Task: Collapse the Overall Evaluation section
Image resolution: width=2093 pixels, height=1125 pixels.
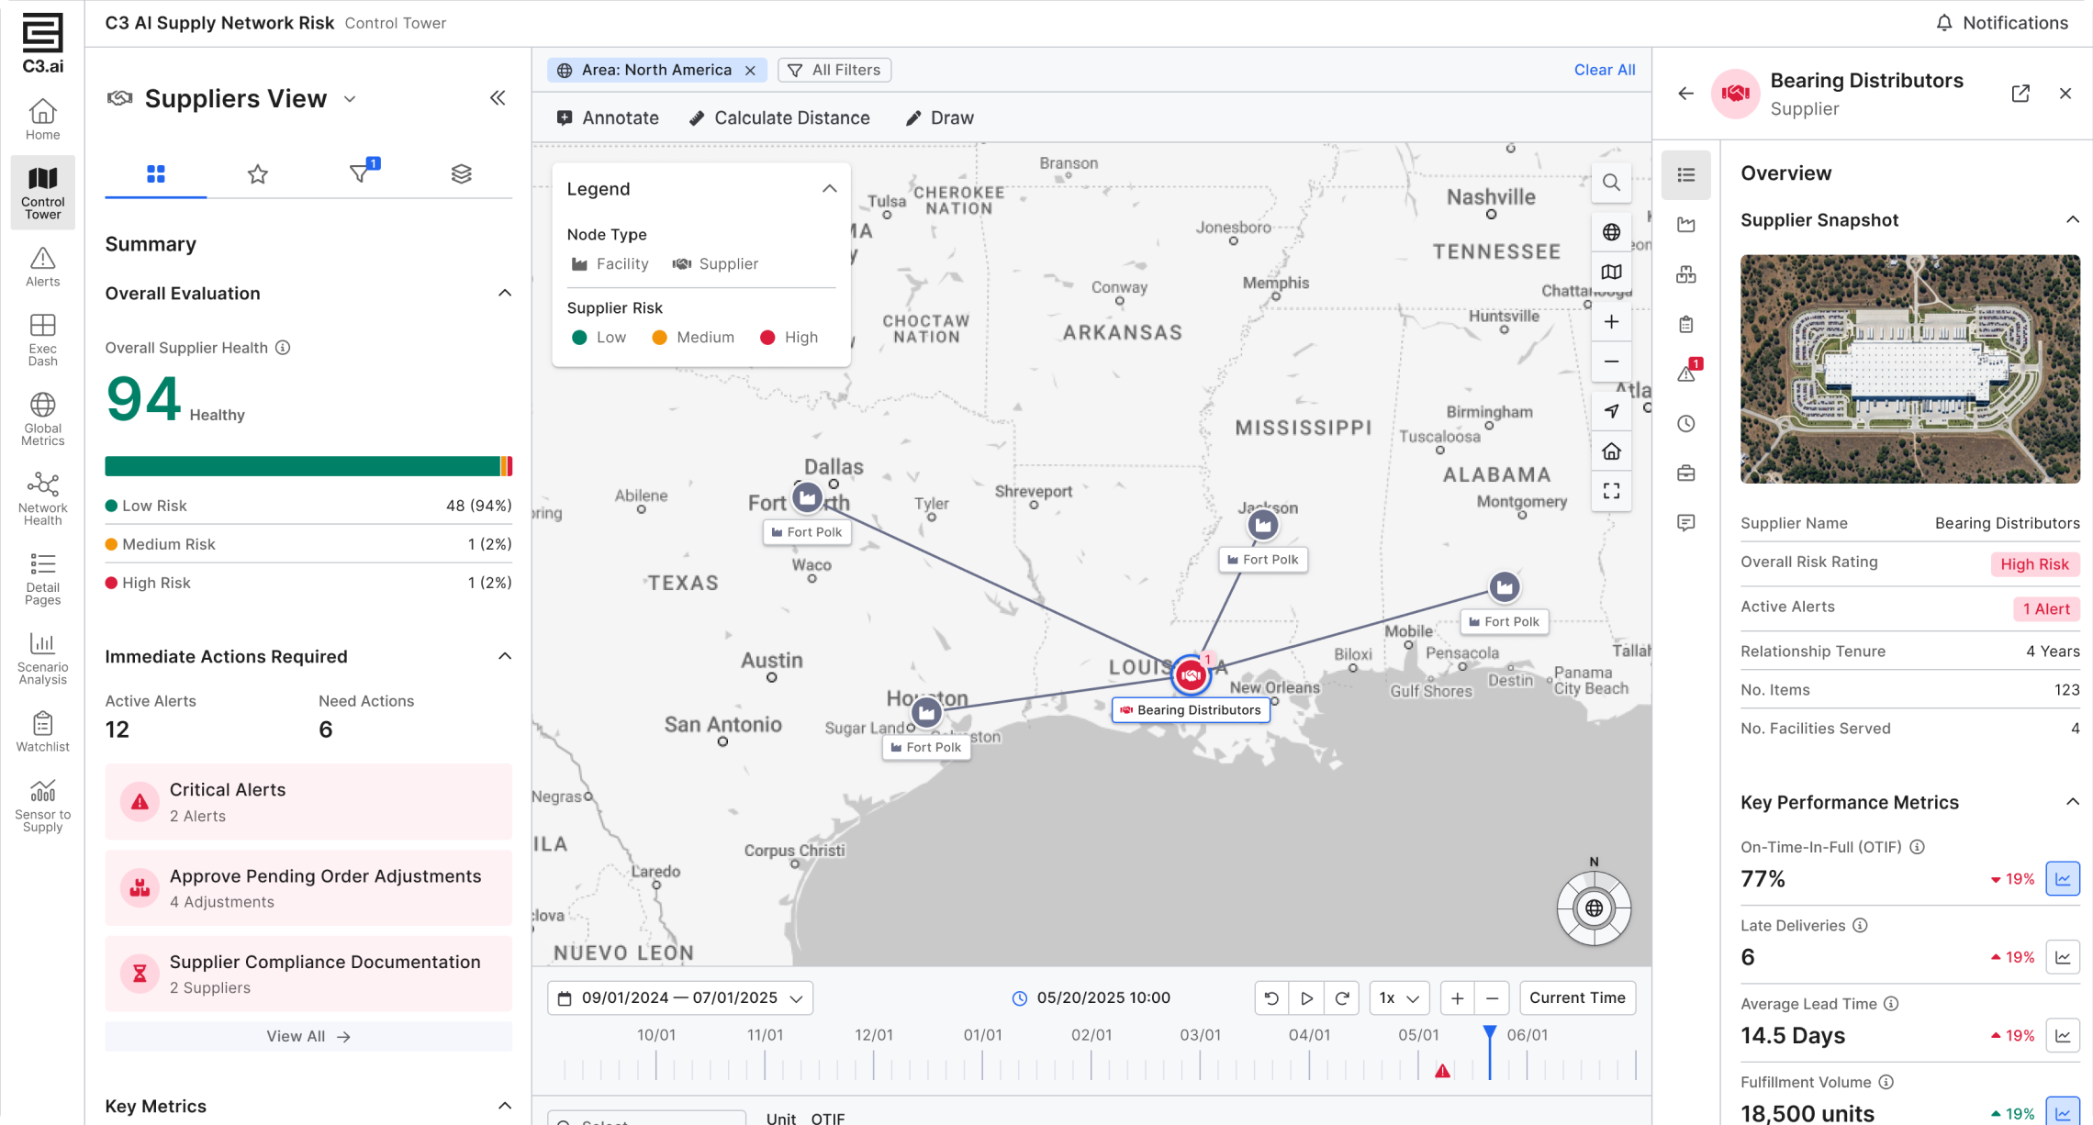Action: pyautogui.click(x=505, y=294)
